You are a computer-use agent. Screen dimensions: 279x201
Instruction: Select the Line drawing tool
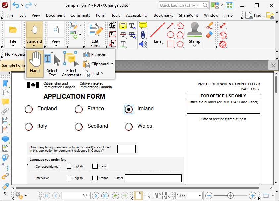point(158,33)
